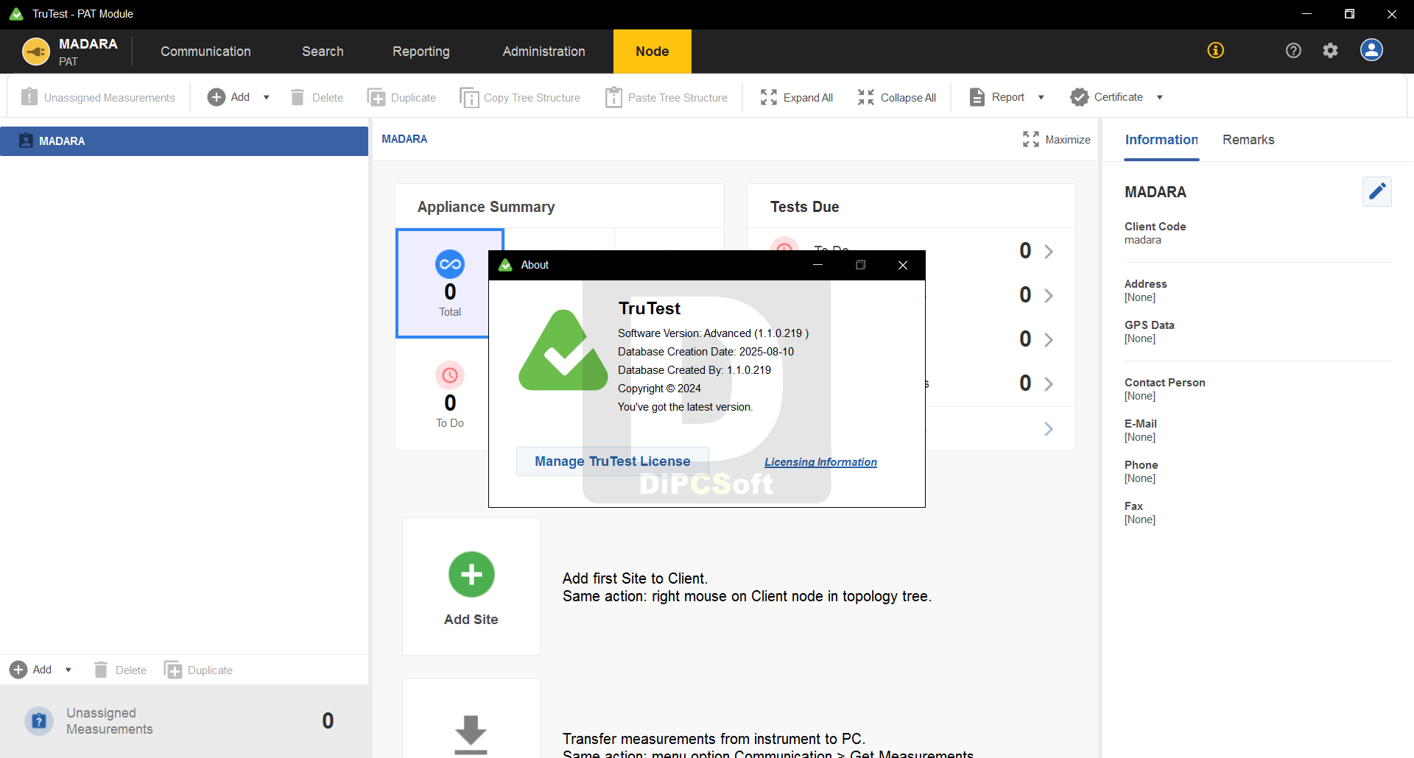Expand the Report dropdown arrow
1414x758 pixels.
[1041, 97]
